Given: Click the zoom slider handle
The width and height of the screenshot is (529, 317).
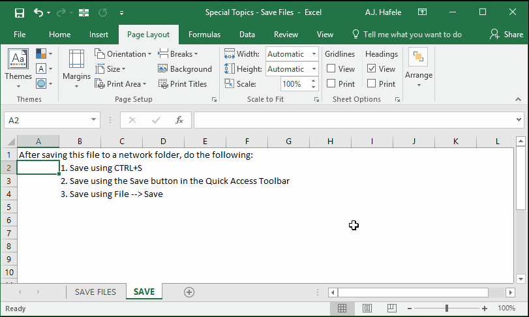Looking at the screenshot, I should (447, 308).
